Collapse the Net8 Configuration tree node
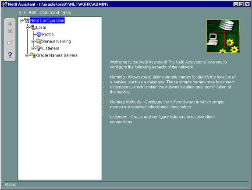 (21, 21)
